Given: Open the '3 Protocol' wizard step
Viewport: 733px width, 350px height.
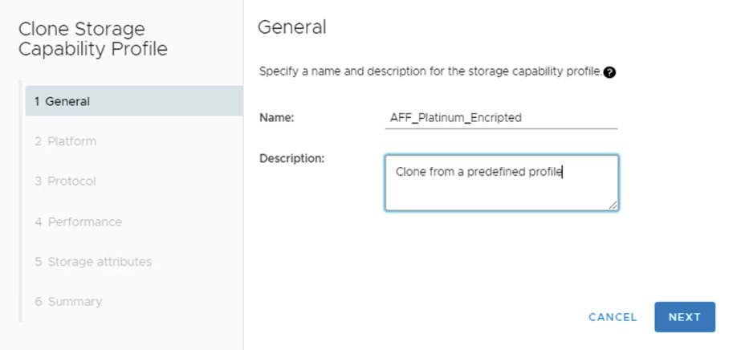Looking at the screenshot, I should tap(66, 181).
